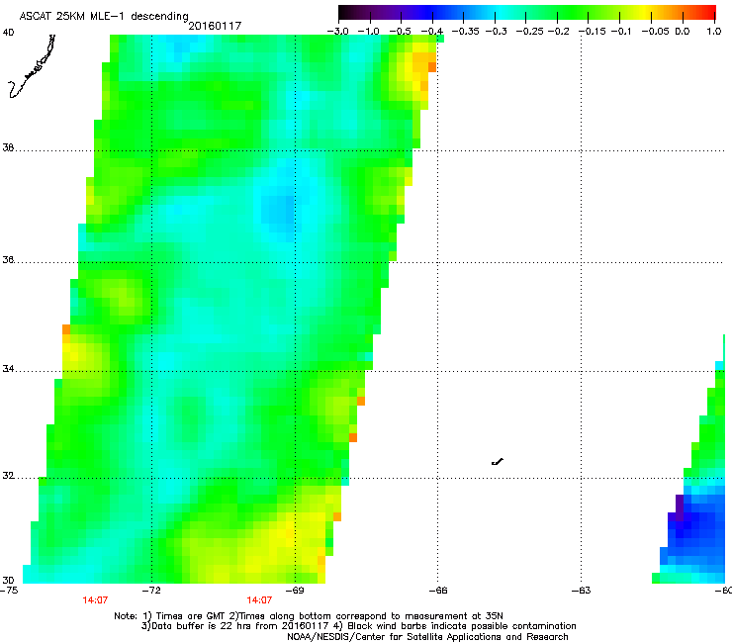This screenshot has height=643, width=732.
Task: Click the longitude label -75
Action: (x=9, y=591)
